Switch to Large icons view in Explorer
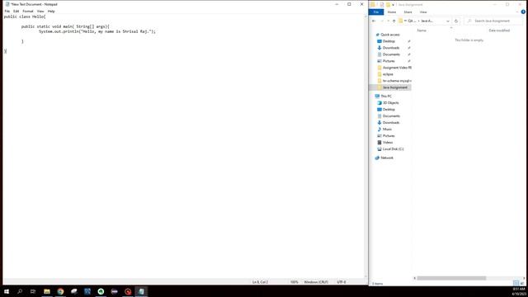Screen dimensions: 528x297 (x=522, y=284)
